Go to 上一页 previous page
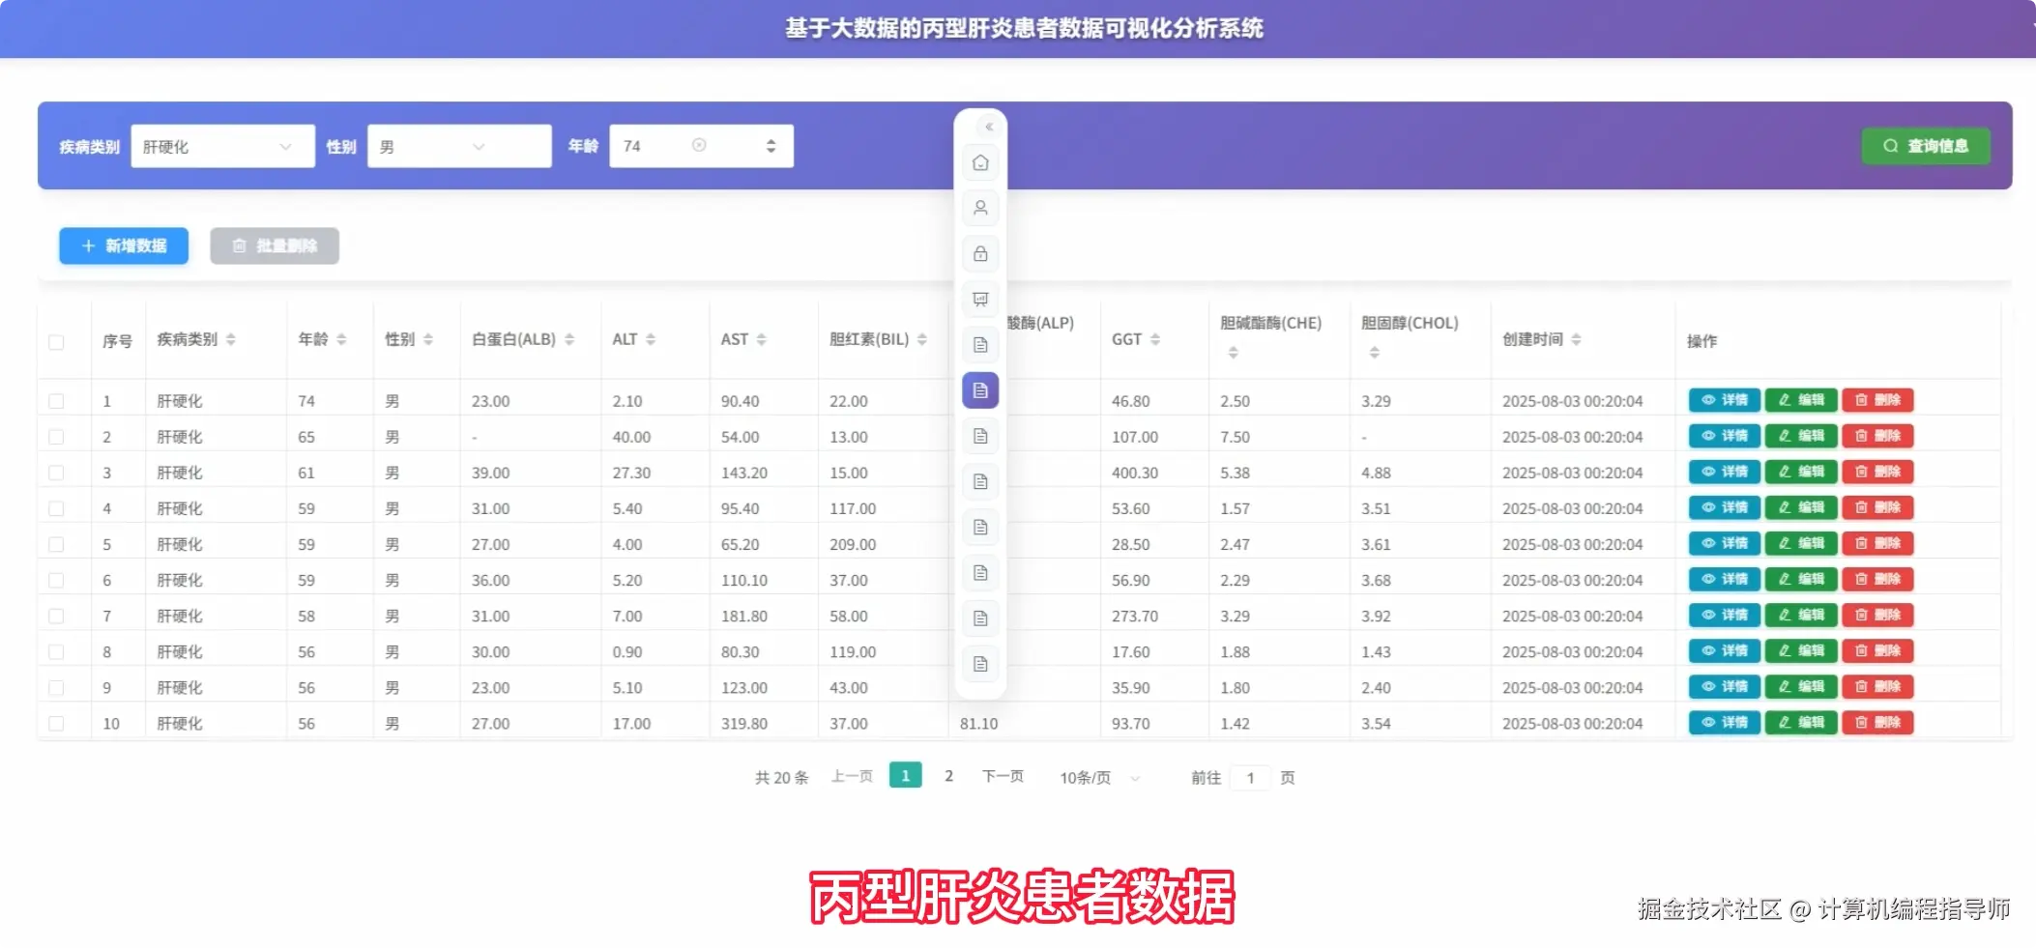 pyautogui.click(x=852, y=776)
